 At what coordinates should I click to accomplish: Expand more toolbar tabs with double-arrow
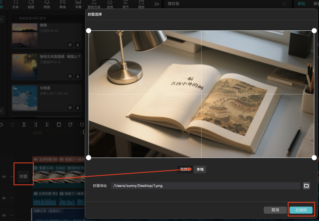click(157, 4)
